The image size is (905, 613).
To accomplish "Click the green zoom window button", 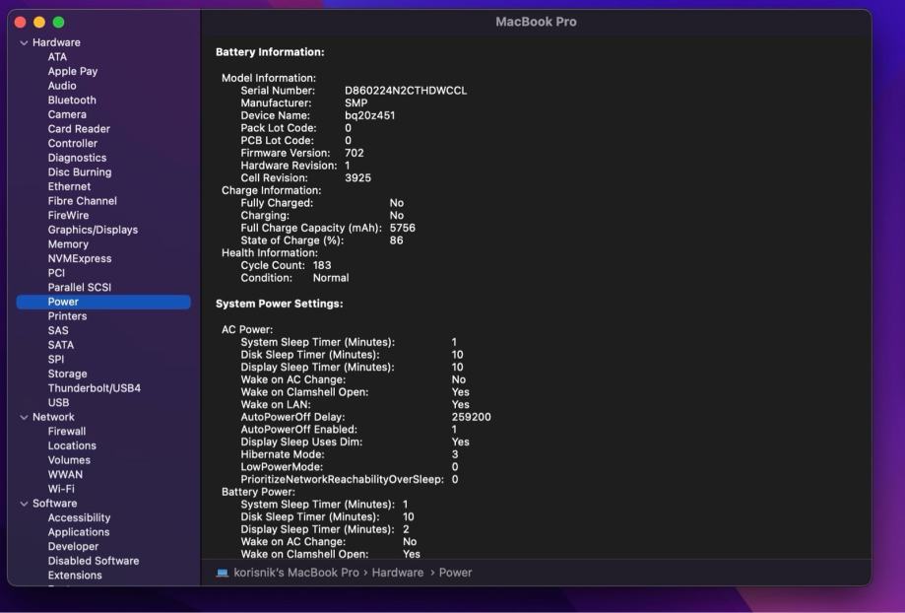I will tap(58, 22).
